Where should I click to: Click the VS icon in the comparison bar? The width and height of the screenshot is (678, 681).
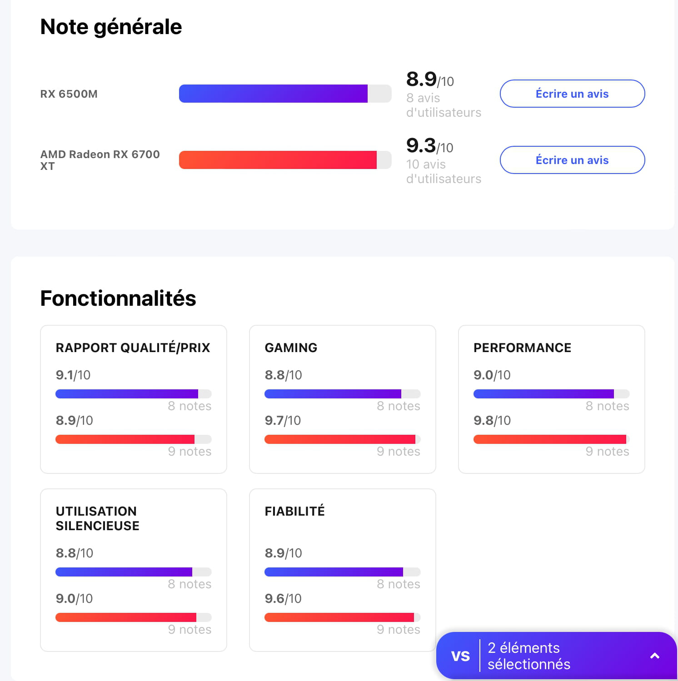[x=460, y=656]
